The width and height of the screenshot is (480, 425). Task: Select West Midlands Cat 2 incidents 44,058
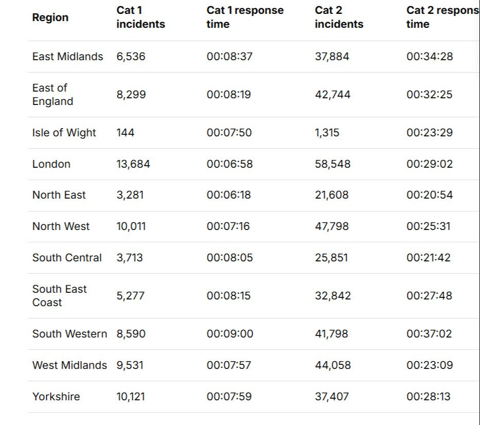[x=333, y=365]
